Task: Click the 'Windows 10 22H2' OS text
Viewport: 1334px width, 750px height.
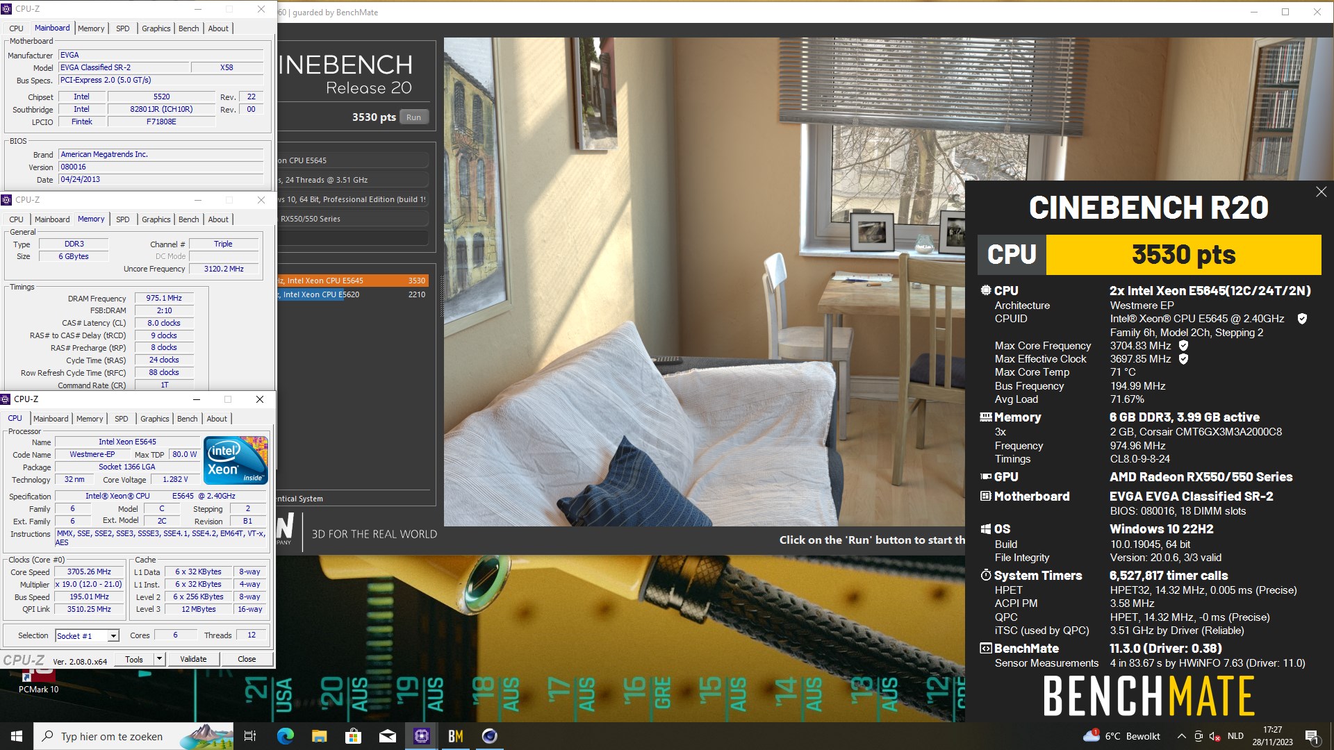Action: click(1161, 528)
